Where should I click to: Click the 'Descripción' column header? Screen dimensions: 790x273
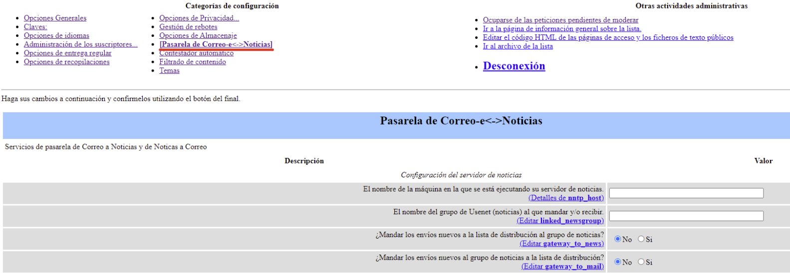(304, 161)
